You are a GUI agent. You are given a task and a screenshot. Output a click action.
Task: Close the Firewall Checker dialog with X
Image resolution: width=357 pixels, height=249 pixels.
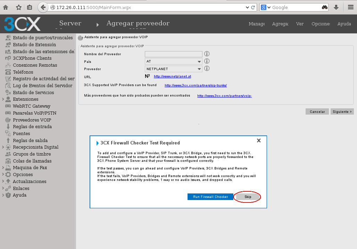pos(259,141)
